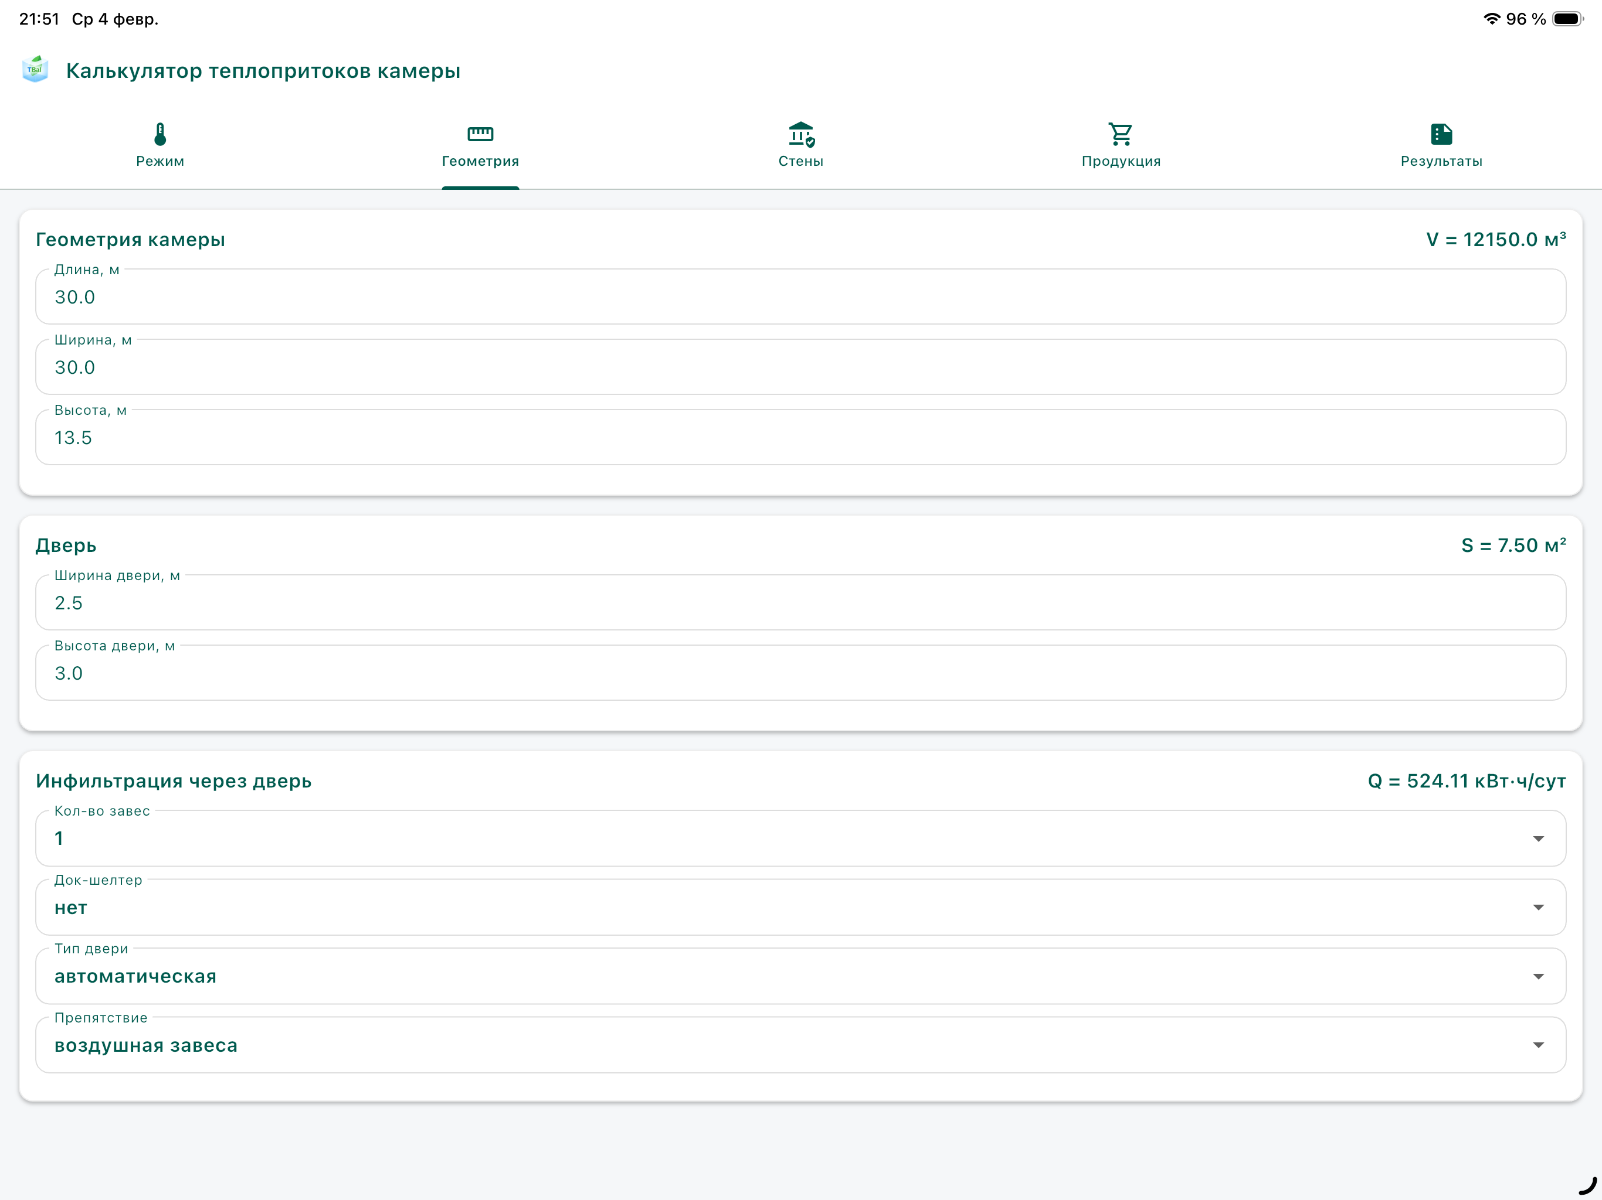Switch to the Режим tab label
Image resolution: width=1602 pixels, height=1200 pixels.
pos(160,161)
